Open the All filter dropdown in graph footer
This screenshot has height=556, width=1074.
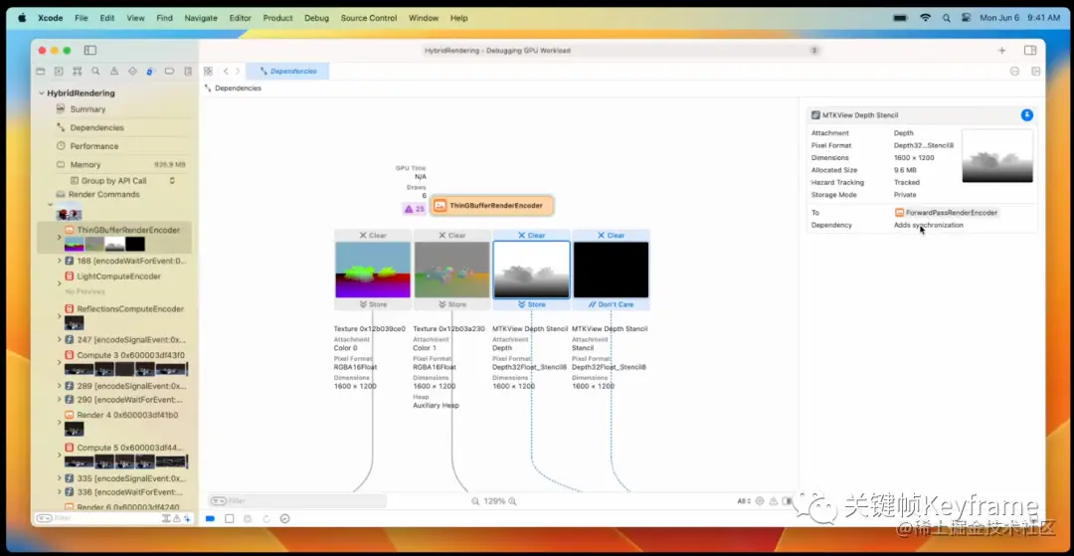(x=744, y=501)
